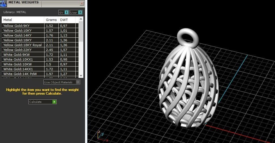Toggle the GV library switch
Viewport: 275px width, 143px height.
click(x=64, y=12)
